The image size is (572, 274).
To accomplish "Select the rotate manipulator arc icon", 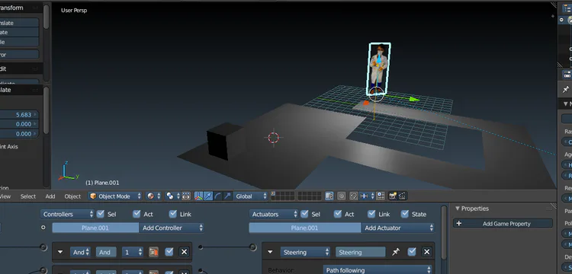I will click(x=218, y=196).
